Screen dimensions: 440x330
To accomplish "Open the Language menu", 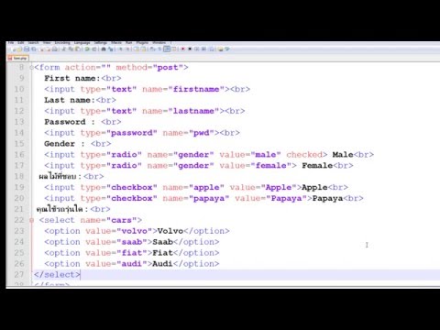I will (82, 43).
